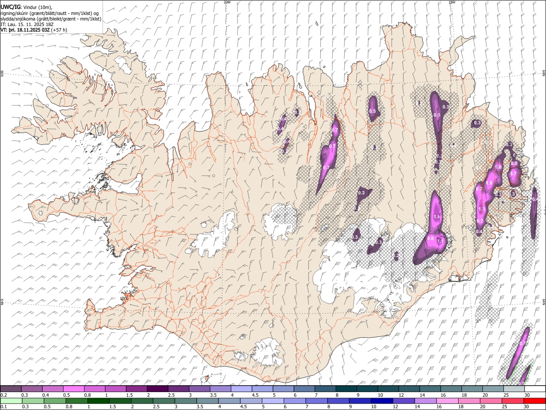Select the 8 dark teal swatch, upper legend row
The height and width of the screenshot is (410, 546).
[346, 389]
